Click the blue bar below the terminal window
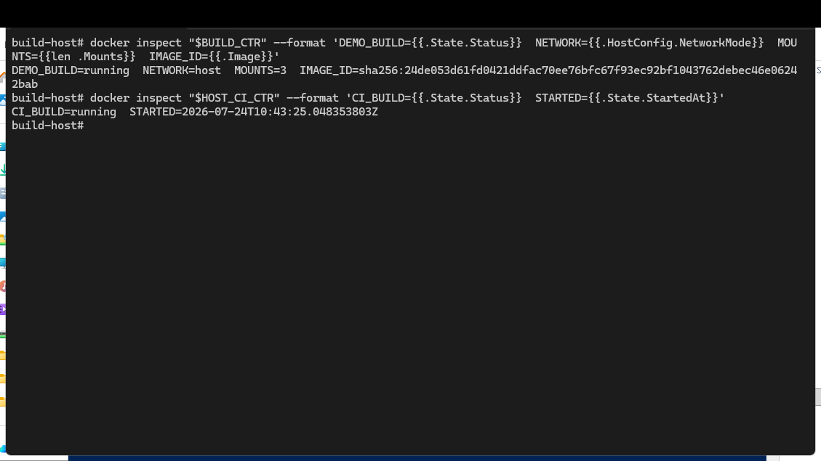This screenshot has width=821, height=461. [417, 458]
